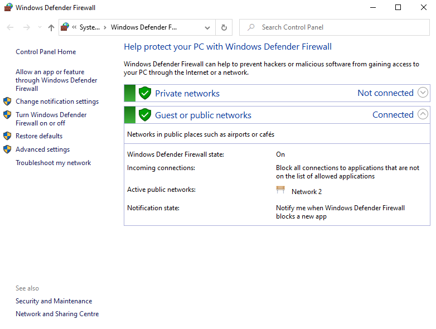Click shield icon beside Advanced settings
Screen dimensions: 436x329
click(x=7, y=149)
